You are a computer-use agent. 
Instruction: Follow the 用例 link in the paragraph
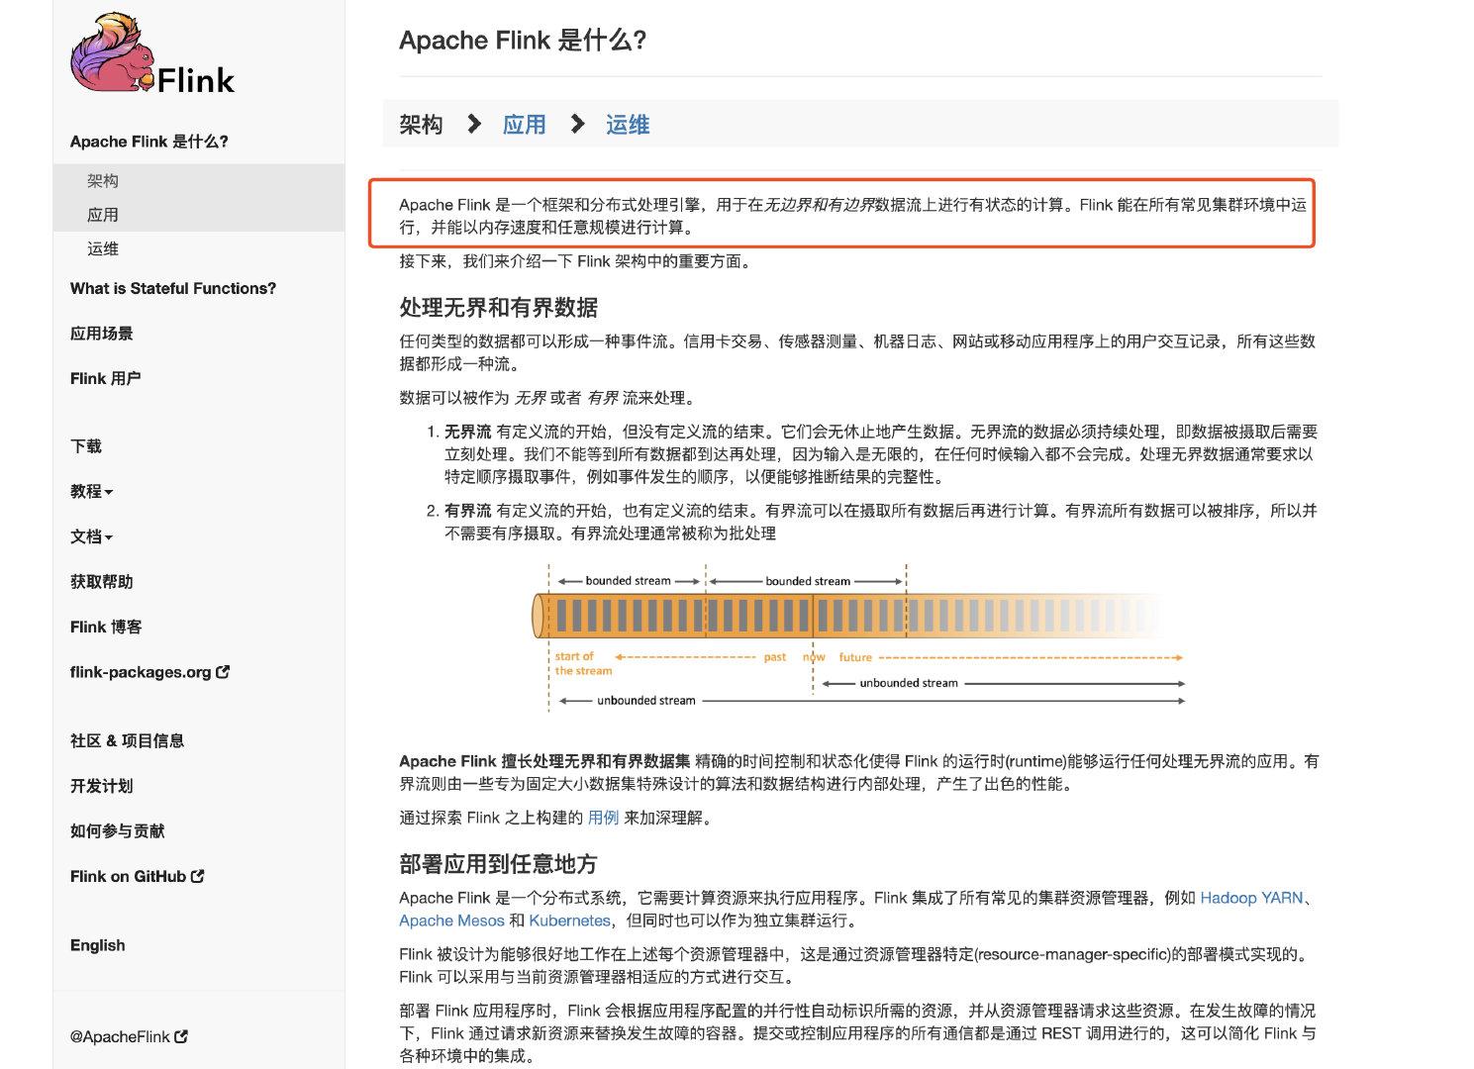[x=602, y=818]
